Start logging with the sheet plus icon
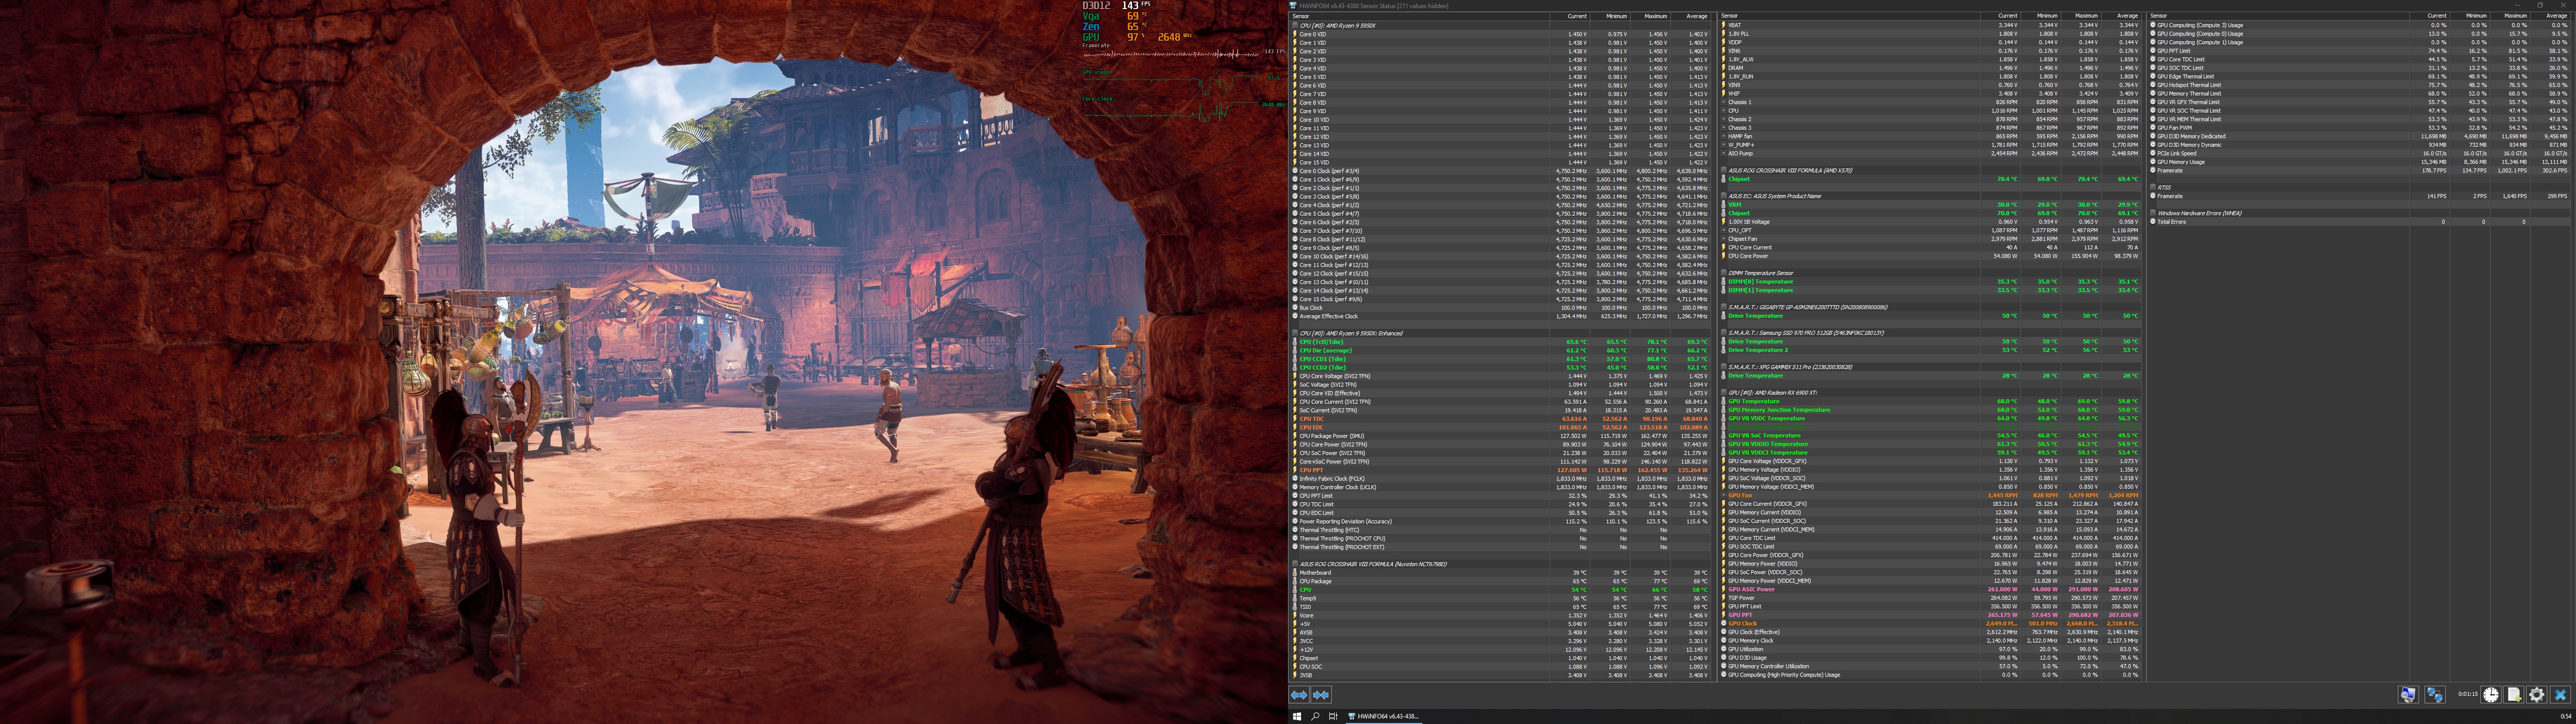The width and height of the screenshot is (2576, 724). pos(2514,695)
